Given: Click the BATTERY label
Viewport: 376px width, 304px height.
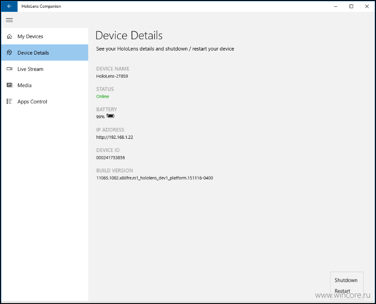Looking at the screenshot, I should (x=107, y=110).
